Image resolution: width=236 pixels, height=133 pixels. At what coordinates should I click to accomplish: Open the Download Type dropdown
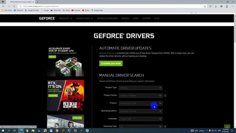[140, 126]
